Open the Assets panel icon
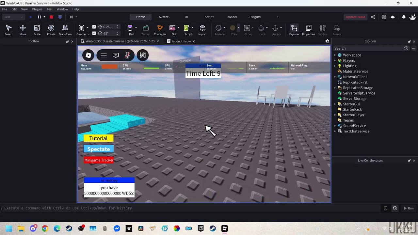The height and width of the screenshot is (235, 418). click(337, 30)
